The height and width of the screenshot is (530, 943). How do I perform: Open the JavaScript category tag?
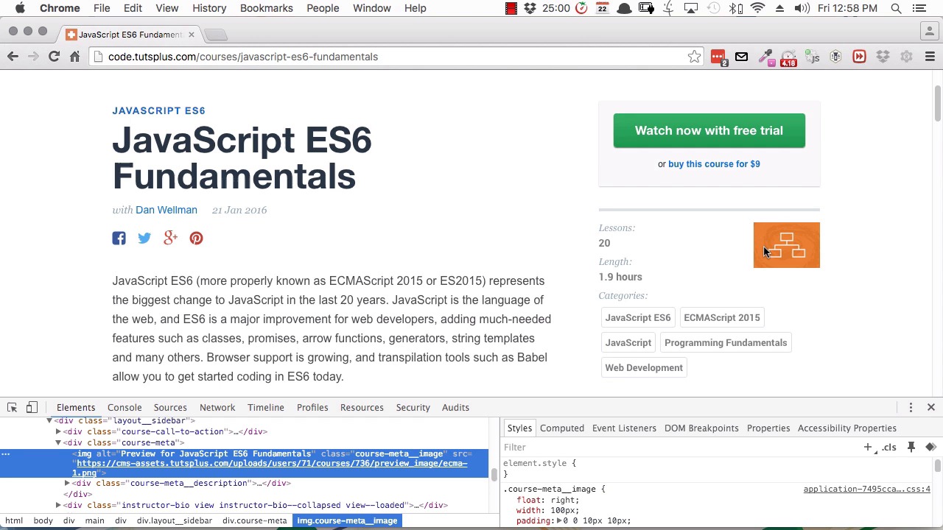tap(628, 342)
